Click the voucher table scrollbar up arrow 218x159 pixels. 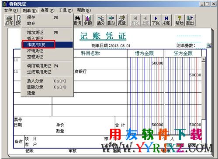[204, 59]
